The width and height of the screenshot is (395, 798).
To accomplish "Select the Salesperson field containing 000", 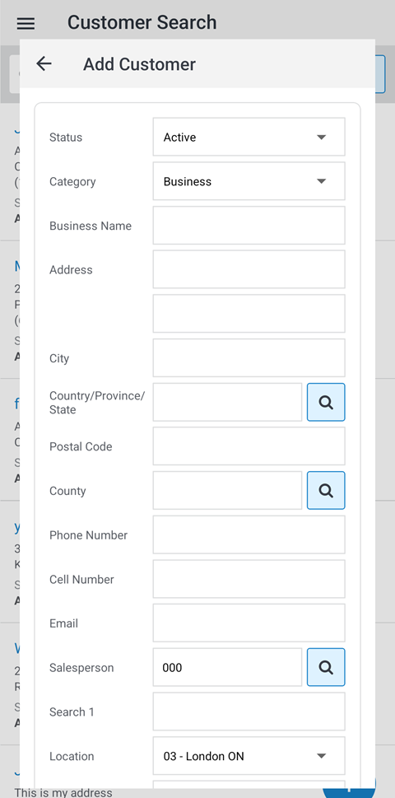I will click(x=227, y=667).
